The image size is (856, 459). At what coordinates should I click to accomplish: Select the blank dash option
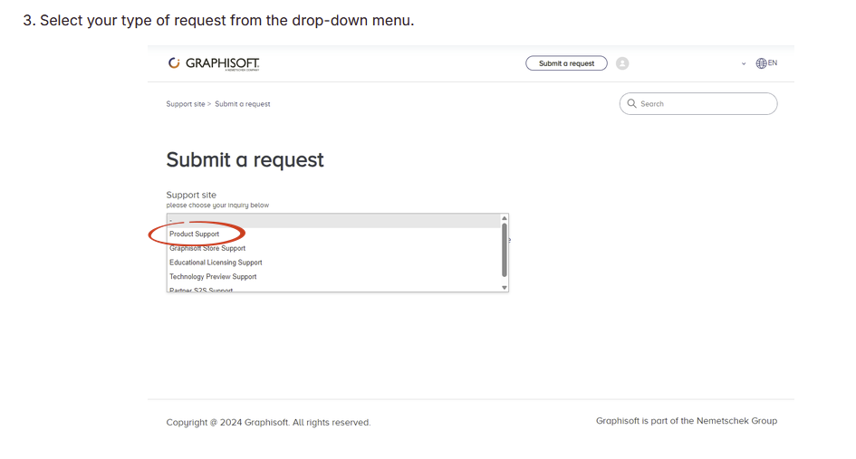tap(333, 221)
